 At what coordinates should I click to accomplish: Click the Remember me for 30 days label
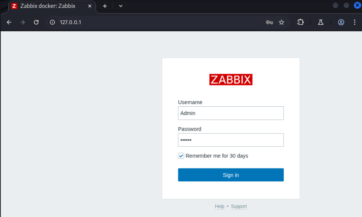point(217,156)
